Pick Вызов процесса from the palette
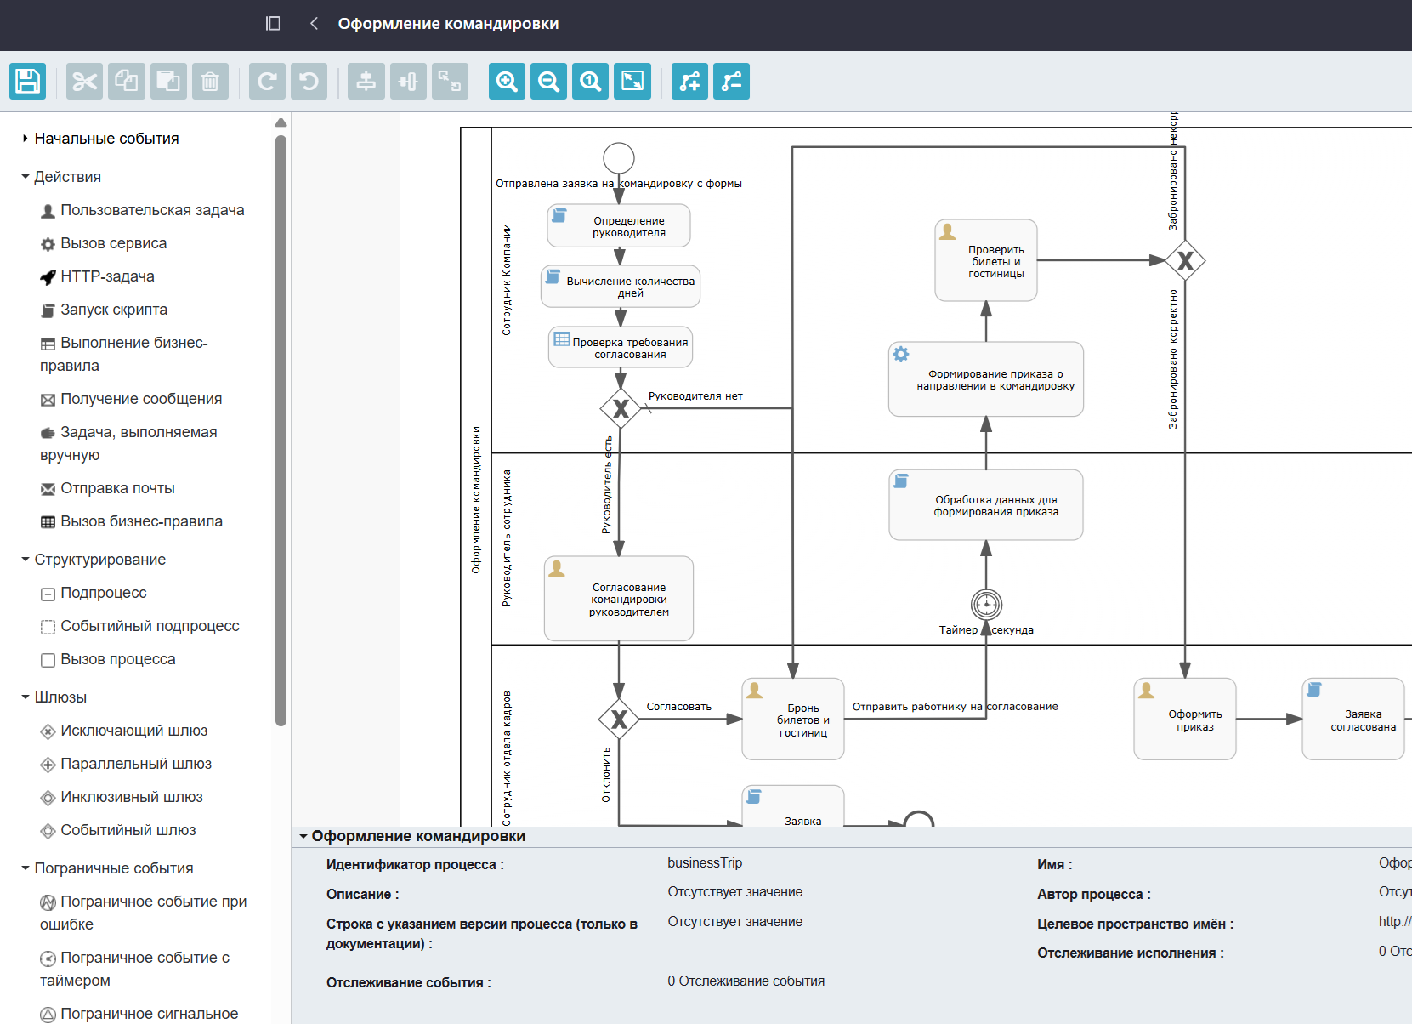This screenshot has height=1024, width=1412. [108, 659]
